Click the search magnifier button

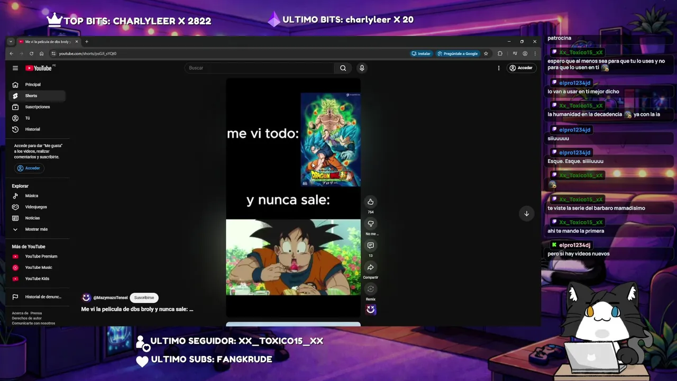(x=343, y=68)
